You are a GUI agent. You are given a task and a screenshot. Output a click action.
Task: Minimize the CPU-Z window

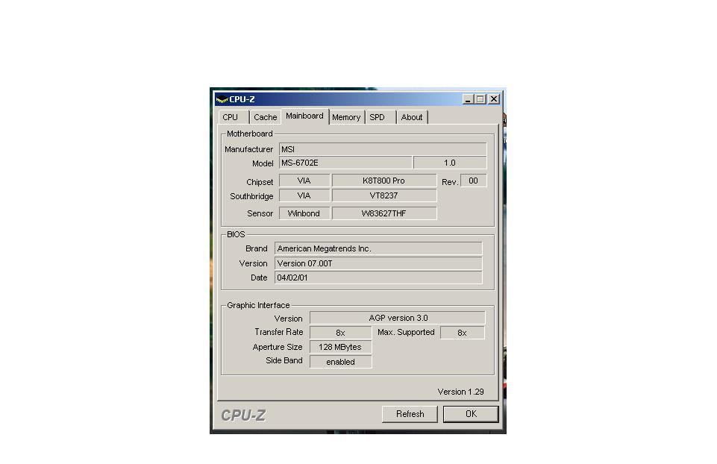coord(467,99)
